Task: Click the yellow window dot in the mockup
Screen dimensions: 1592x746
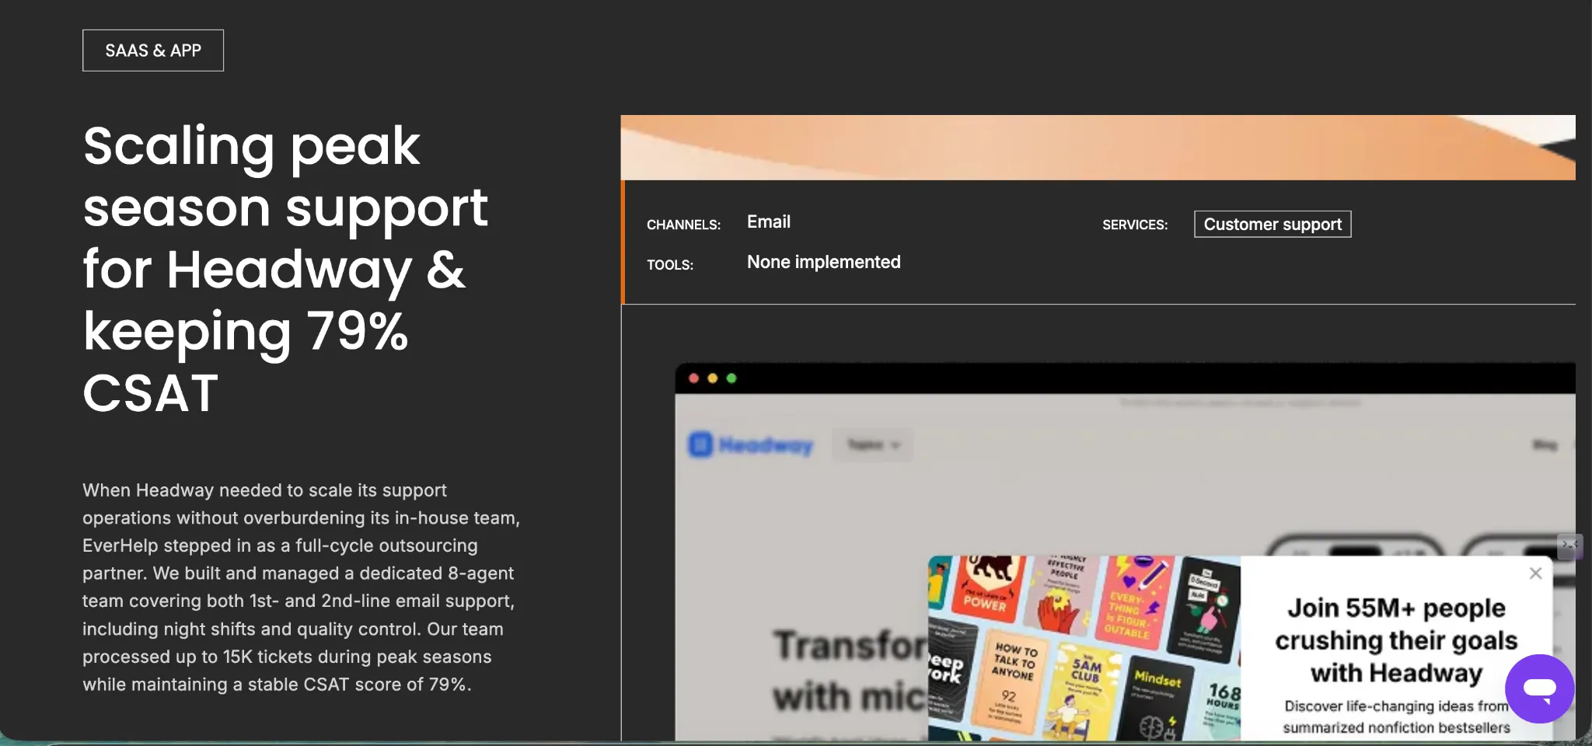Action: coord(712,378)
